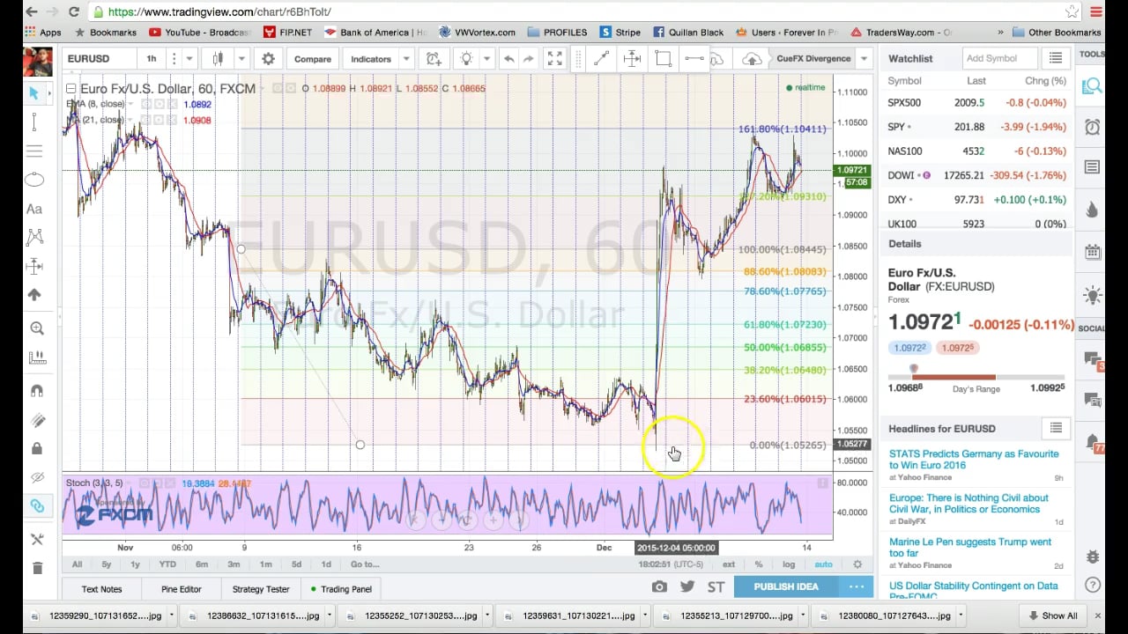The width and height of the screenshot is (1128, 634).
Task: Set time range to YTD
Action: pos(167,564)
